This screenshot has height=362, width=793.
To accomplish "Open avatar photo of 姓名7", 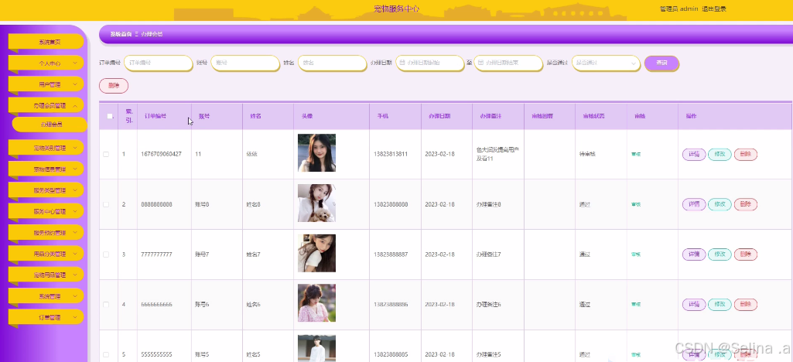I will (316, 253).
